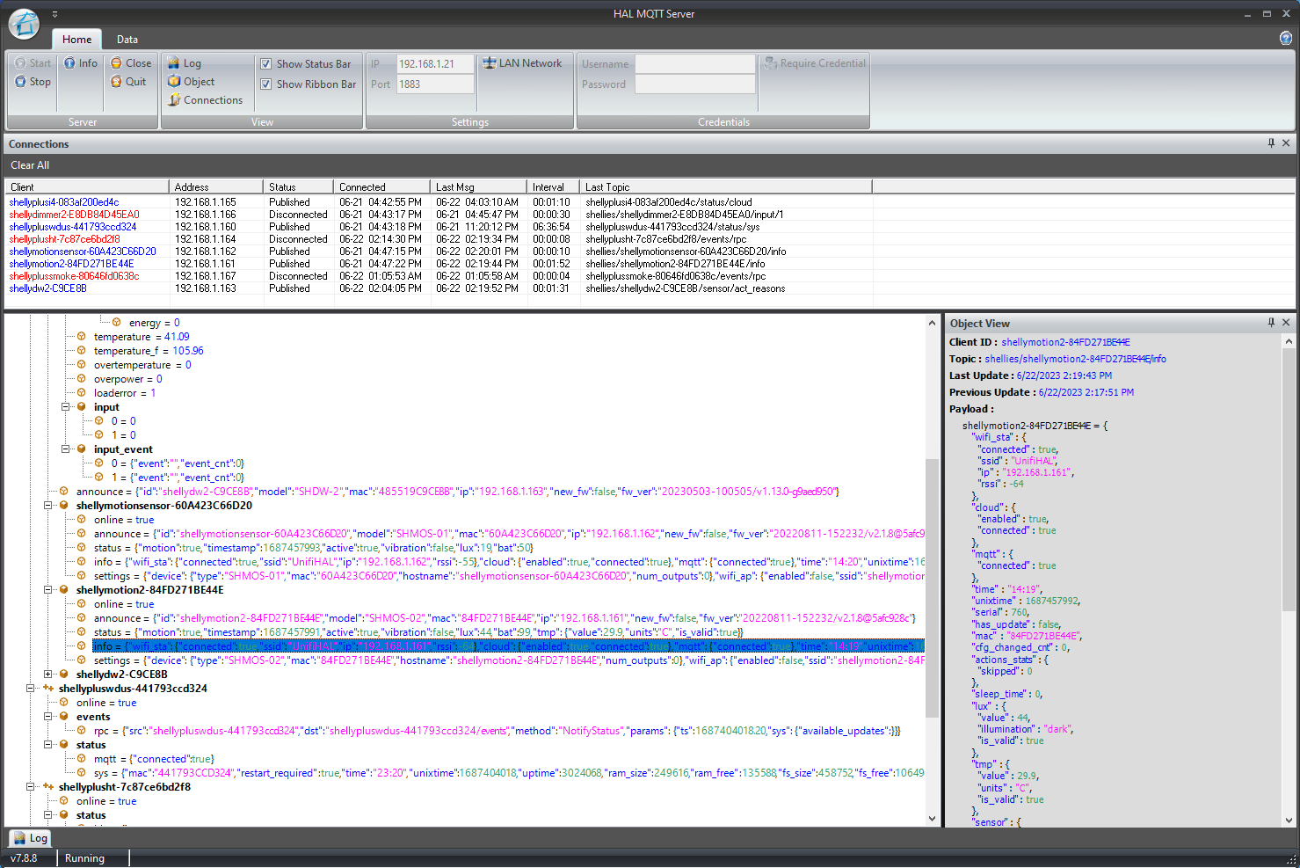Screen dimensions: 1300x868
Task: Close the Object View panel
Action: 1286,323
